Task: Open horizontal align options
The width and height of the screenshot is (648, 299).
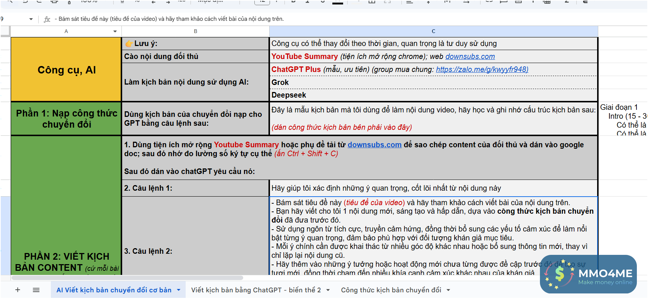Action: (x=410, y=1)
